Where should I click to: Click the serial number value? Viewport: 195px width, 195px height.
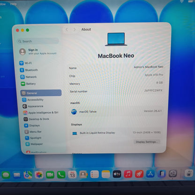pyautogui.click(x=153, y=90)
